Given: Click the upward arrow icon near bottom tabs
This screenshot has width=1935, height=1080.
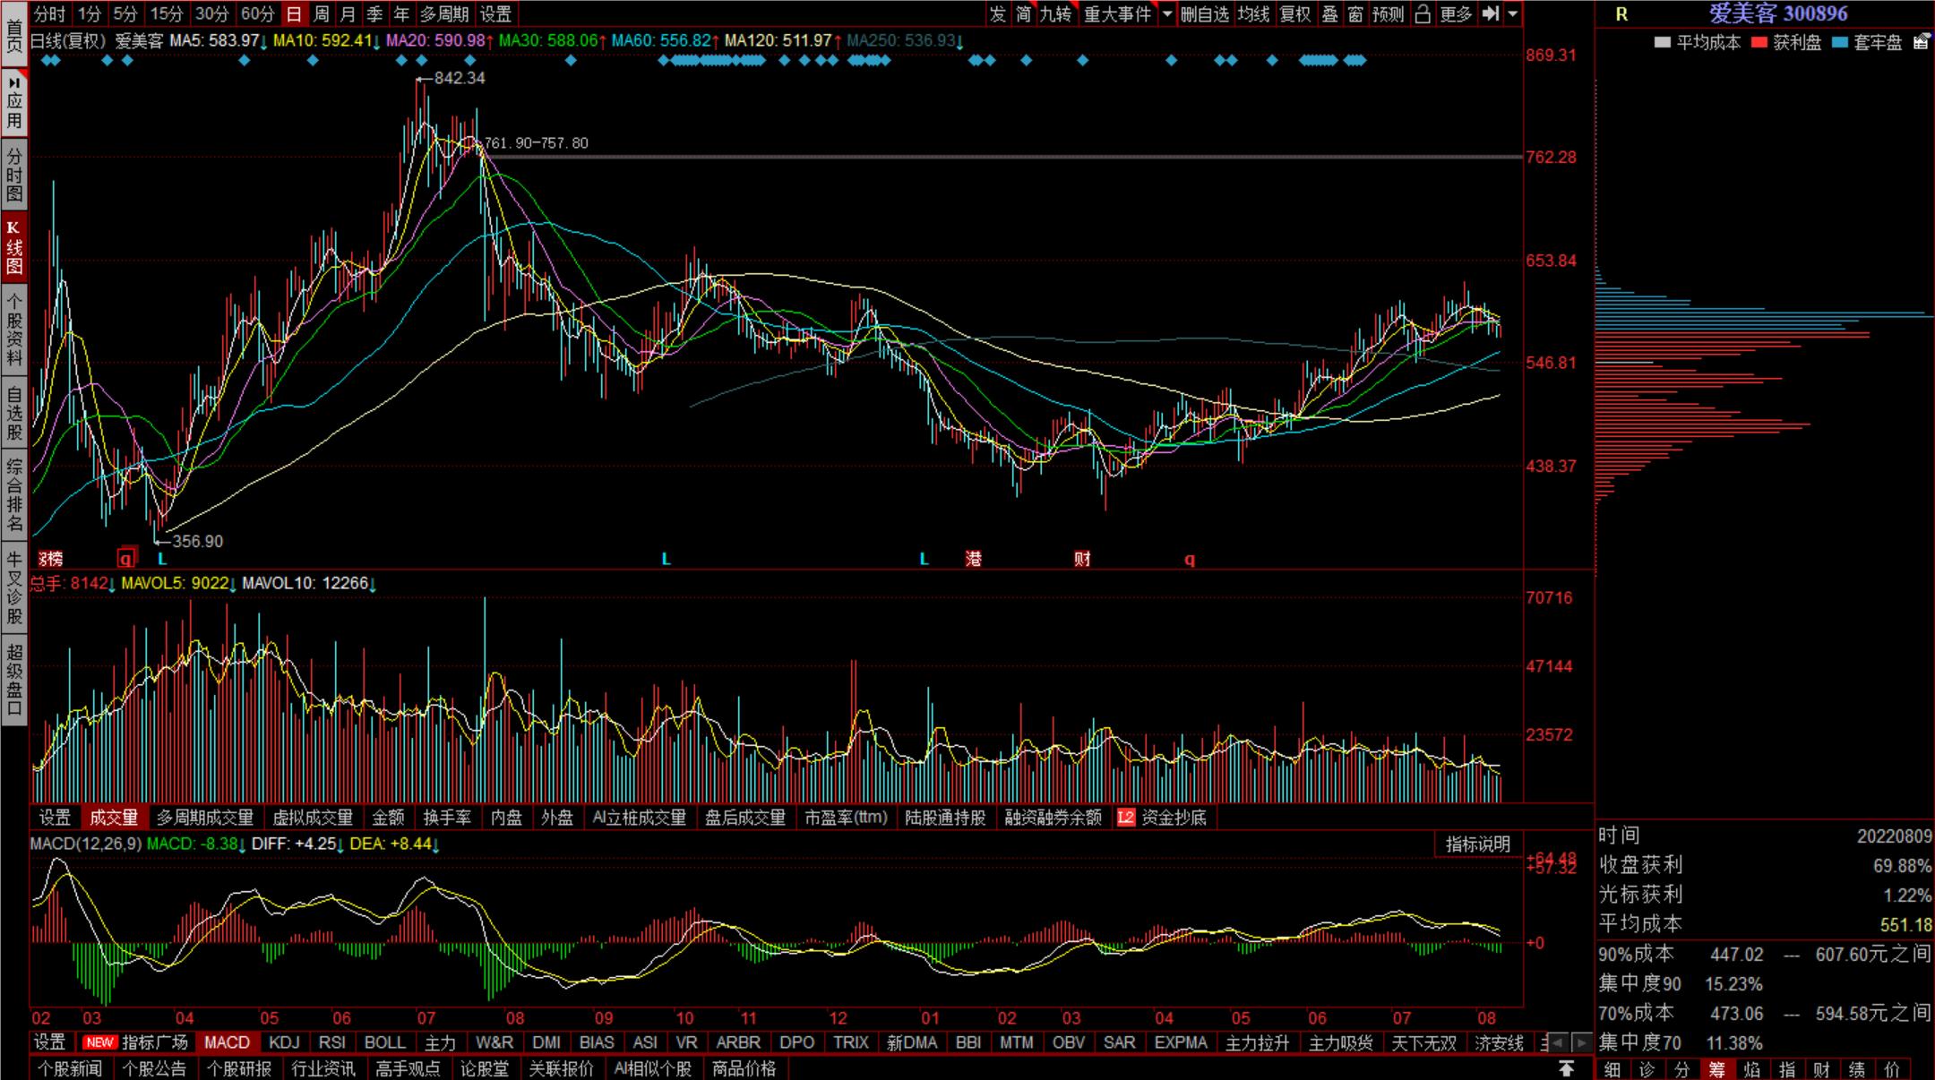Looking at the screenshot, I should click(x=1566, y=1068).
